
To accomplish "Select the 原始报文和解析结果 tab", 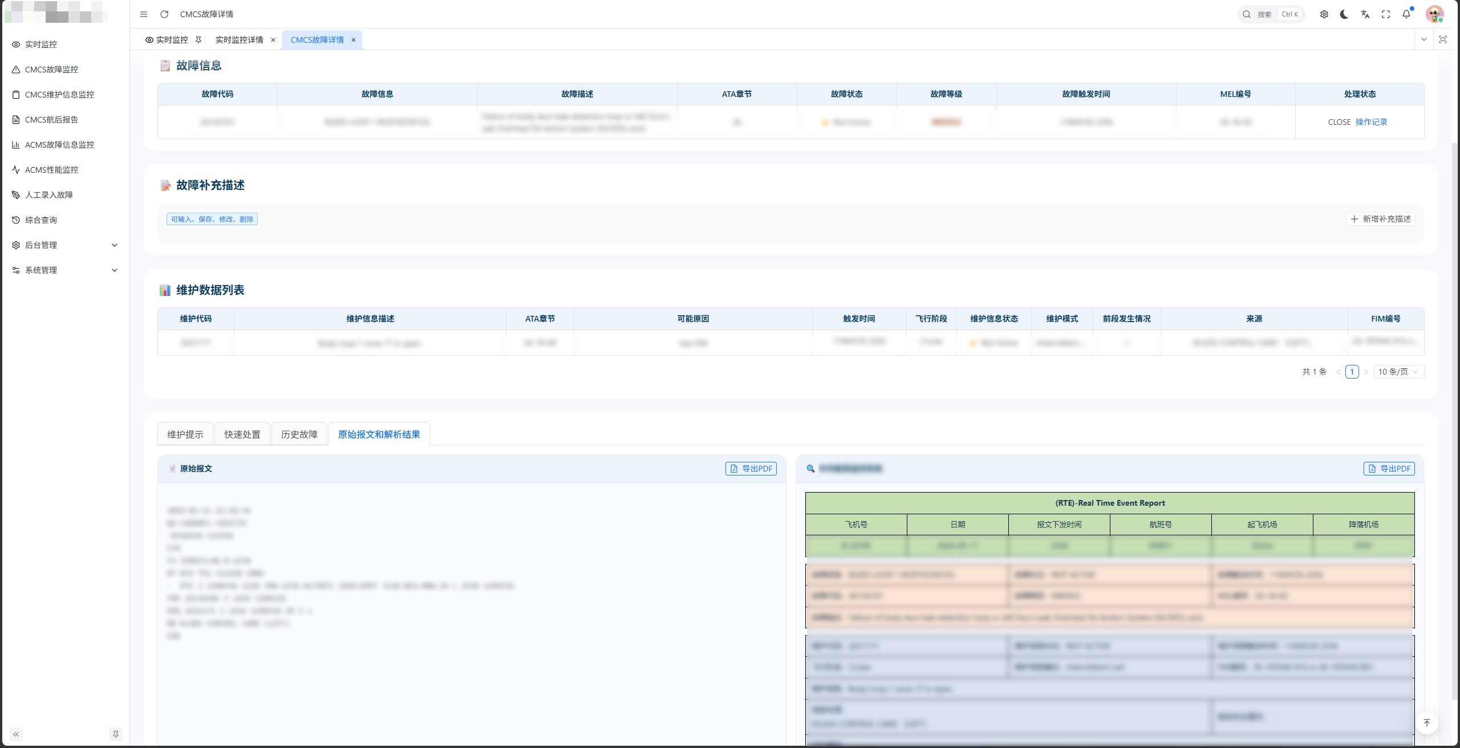I will [379, 434].
